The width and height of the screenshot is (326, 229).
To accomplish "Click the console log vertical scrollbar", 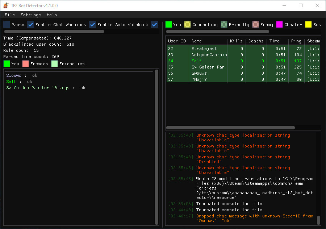I will click(318, 220).
